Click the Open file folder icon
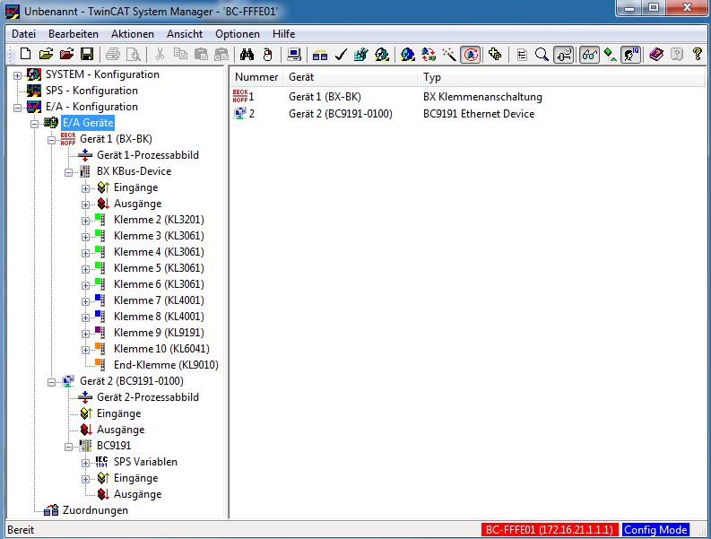The width and height of the screenshot is (711, 539). pyautogui.click(x=46, y=55)
